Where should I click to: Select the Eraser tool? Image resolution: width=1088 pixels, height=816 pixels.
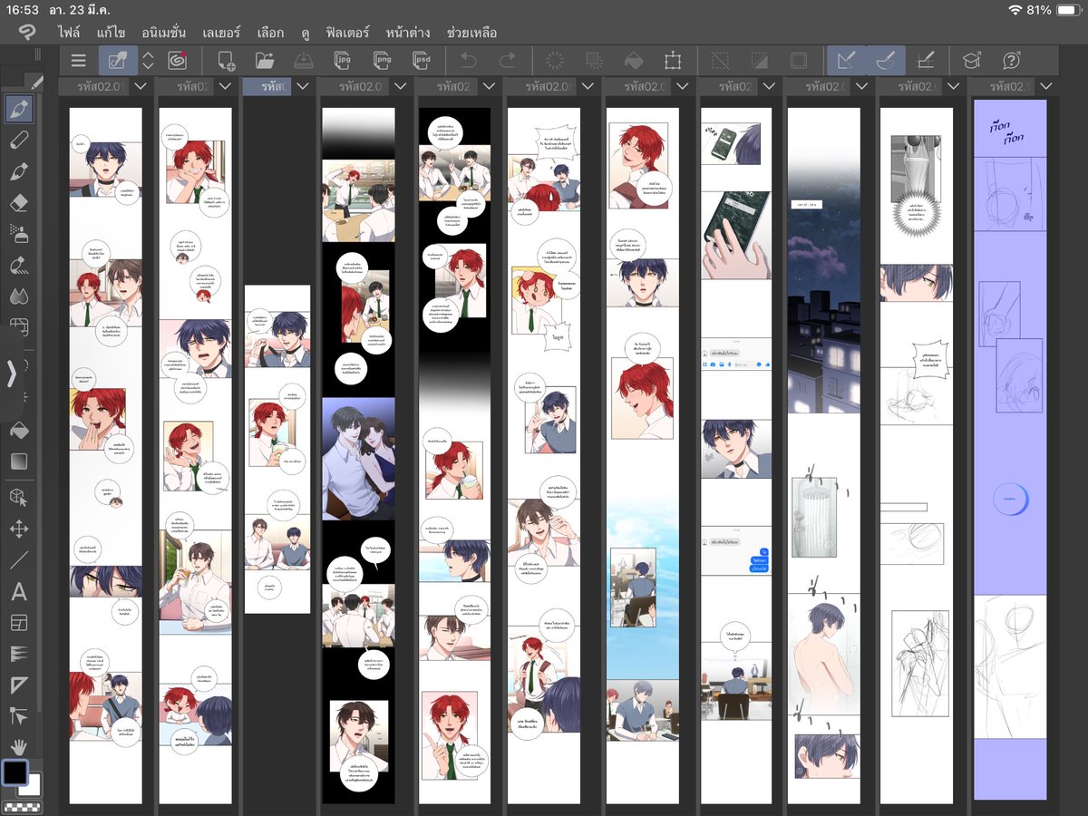[x=19, y=202]
